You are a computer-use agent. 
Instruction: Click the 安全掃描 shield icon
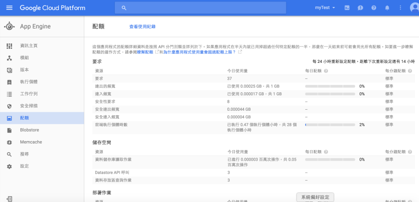coord(9,106)
